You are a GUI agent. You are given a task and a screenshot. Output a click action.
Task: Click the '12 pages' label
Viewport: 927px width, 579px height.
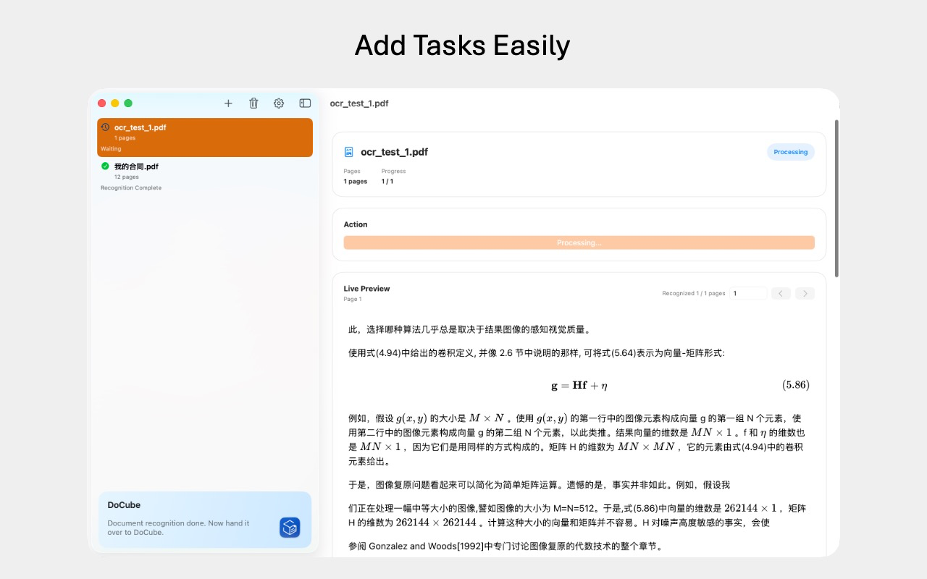tap(126, 177)
